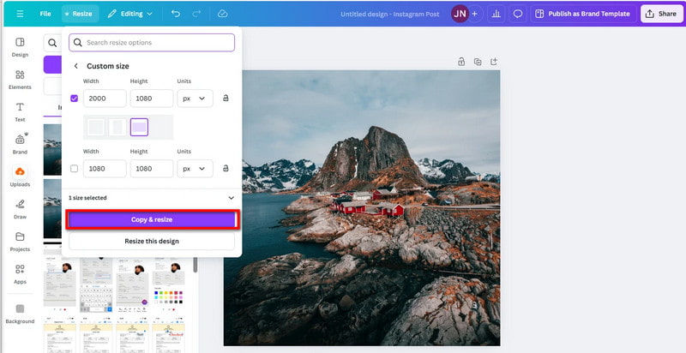The width and height of the screenshot is (686, 353).
Task: Open the comments speech bubble icon
Action: (x=518, y=14)
